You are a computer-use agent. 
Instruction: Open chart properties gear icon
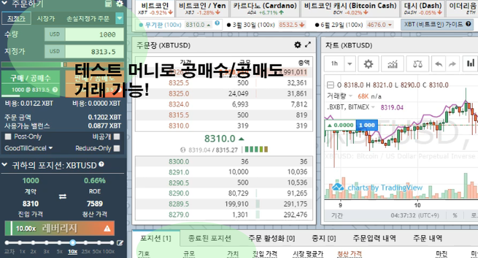click(x=370, y=63)
